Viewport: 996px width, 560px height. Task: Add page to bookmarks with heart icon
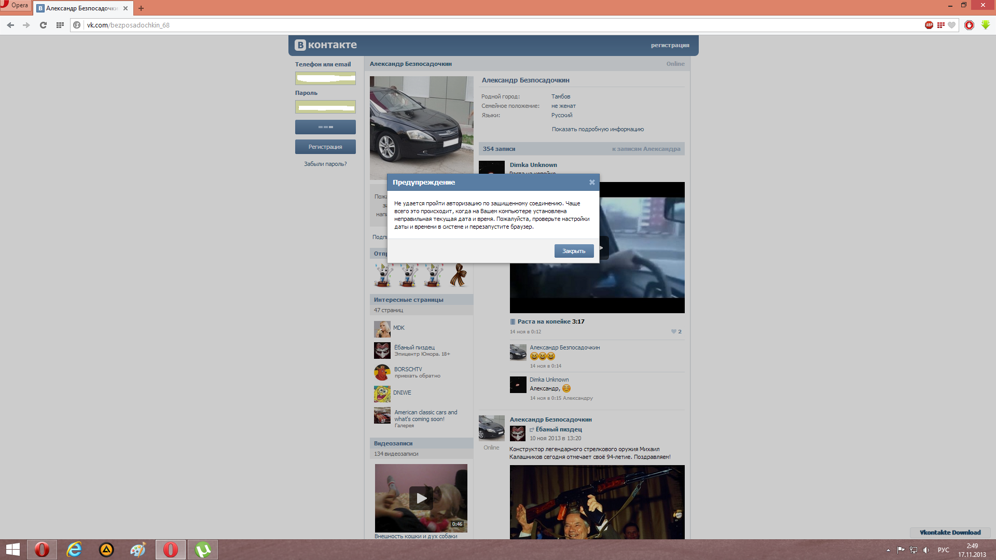pyautogui.click(x=951, y=25)
